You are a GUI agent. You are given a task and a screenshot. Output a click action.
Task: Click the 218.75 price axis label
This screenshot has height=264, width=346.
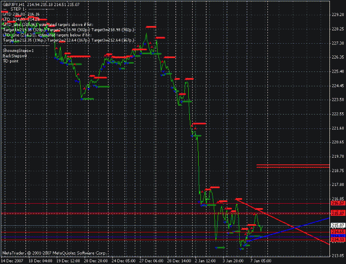click(x=338, y=170)
